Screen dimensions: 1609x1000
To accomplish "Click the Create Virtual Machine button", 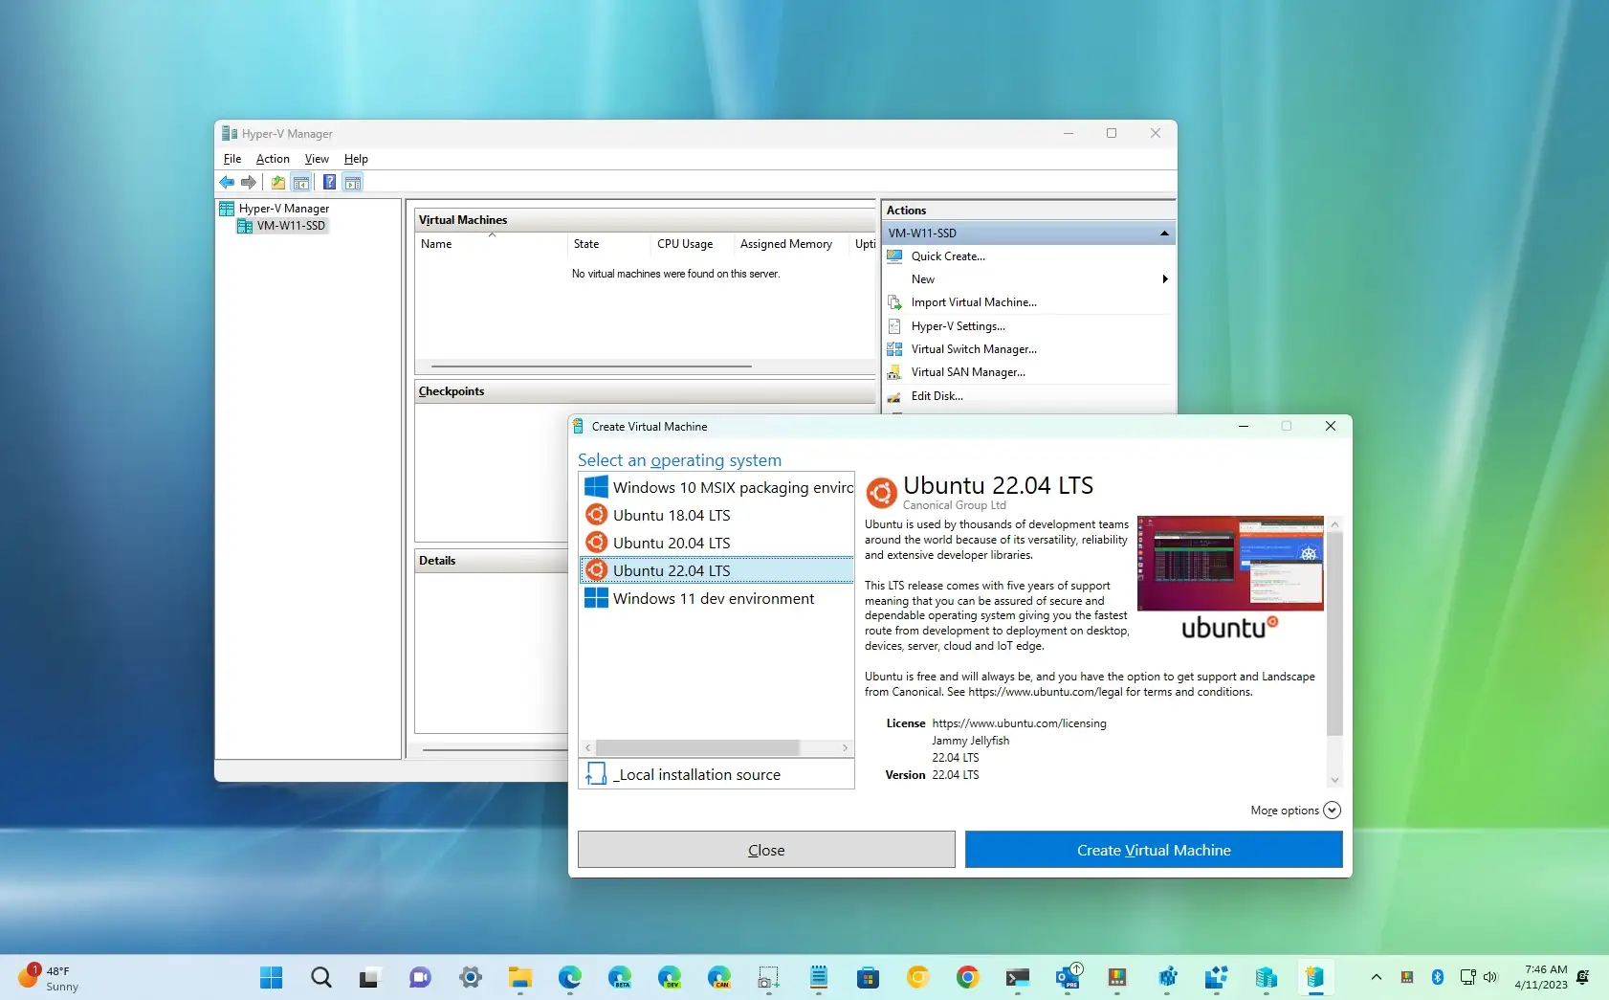I will (x=1153, y=850).
